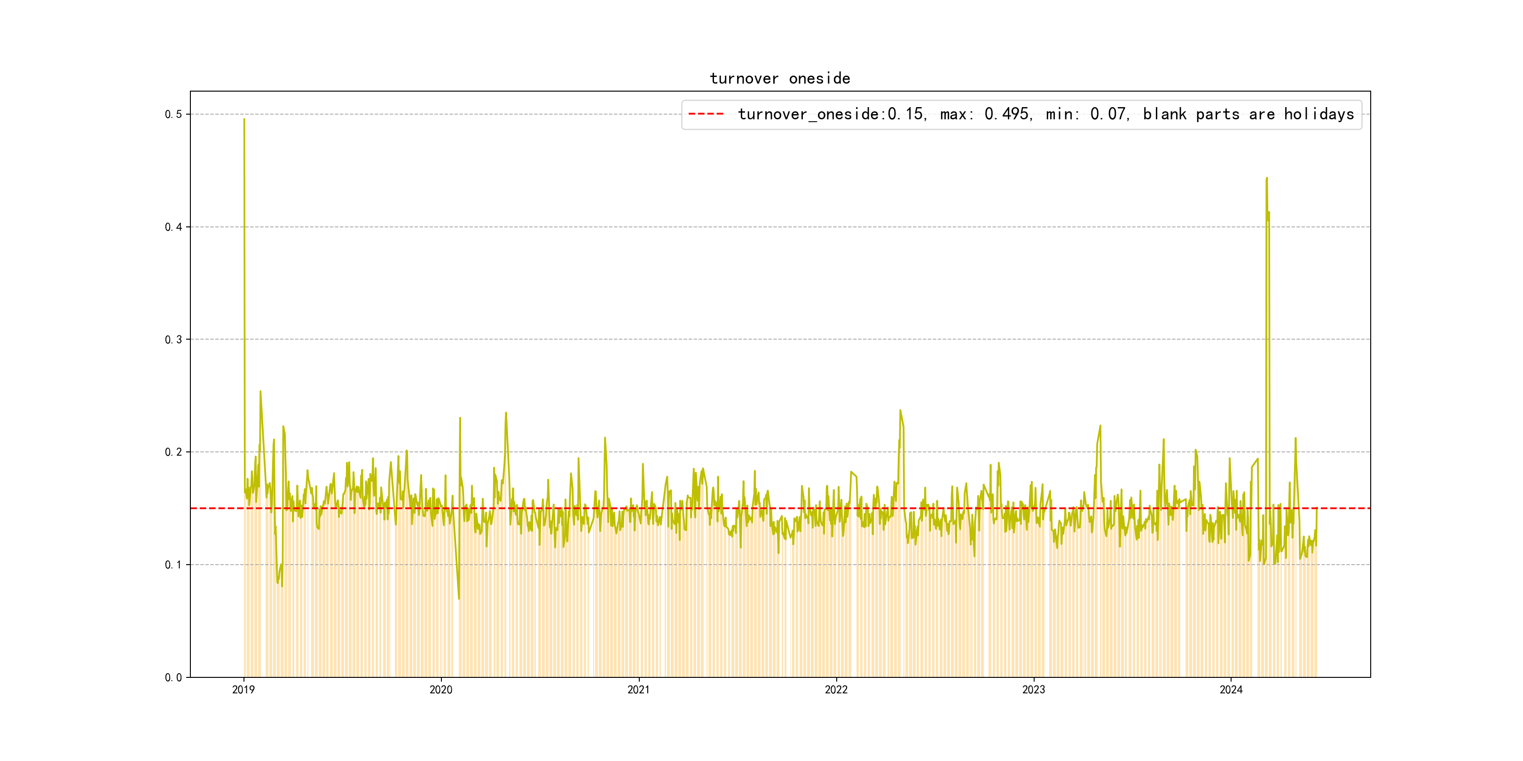Click the peak of the 2024 spike

tap(1266, 178)
